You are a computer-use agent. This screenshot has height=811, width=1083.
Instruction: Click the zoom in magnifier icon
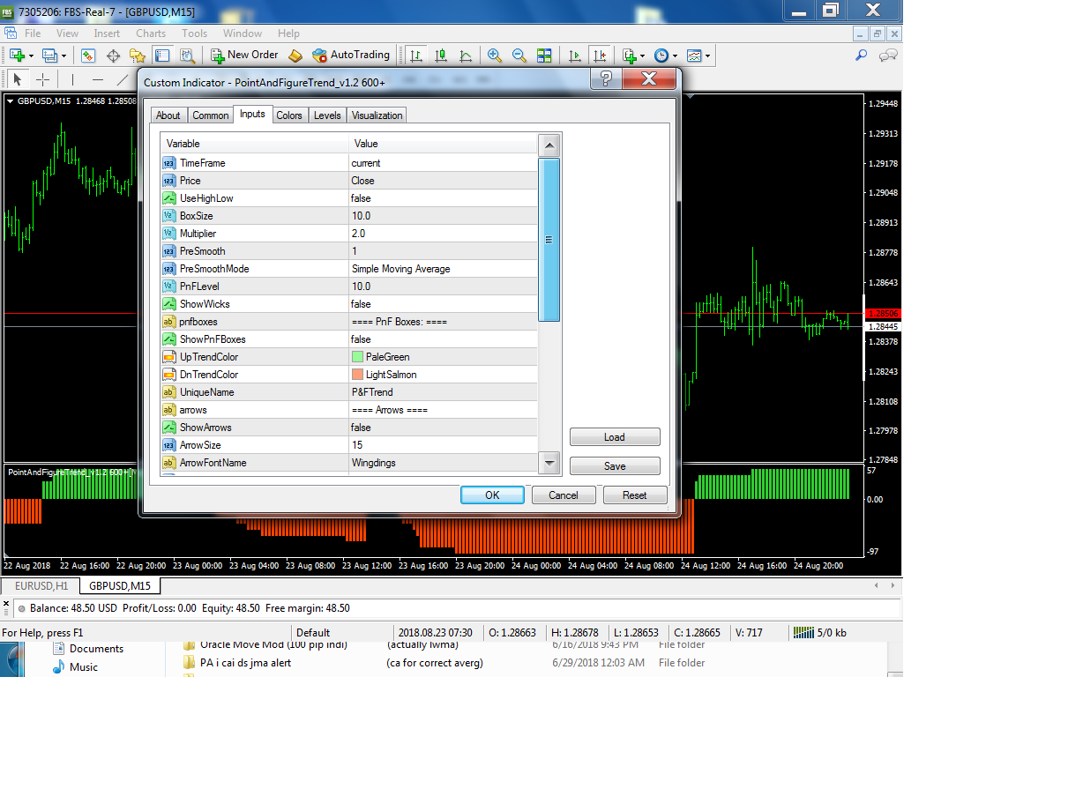pyautogui.click(x=495, y=56)
